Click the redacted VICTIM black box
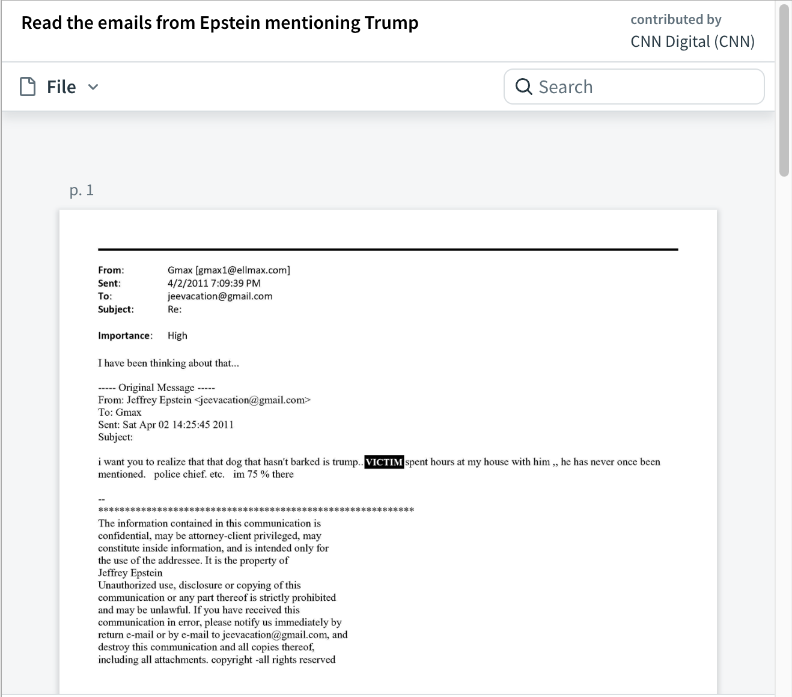The image size is (792, 697). [x=384, y=462]
